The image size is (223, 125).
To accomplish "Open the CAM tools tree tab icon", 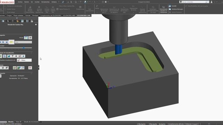I will [x=32, y=21].
